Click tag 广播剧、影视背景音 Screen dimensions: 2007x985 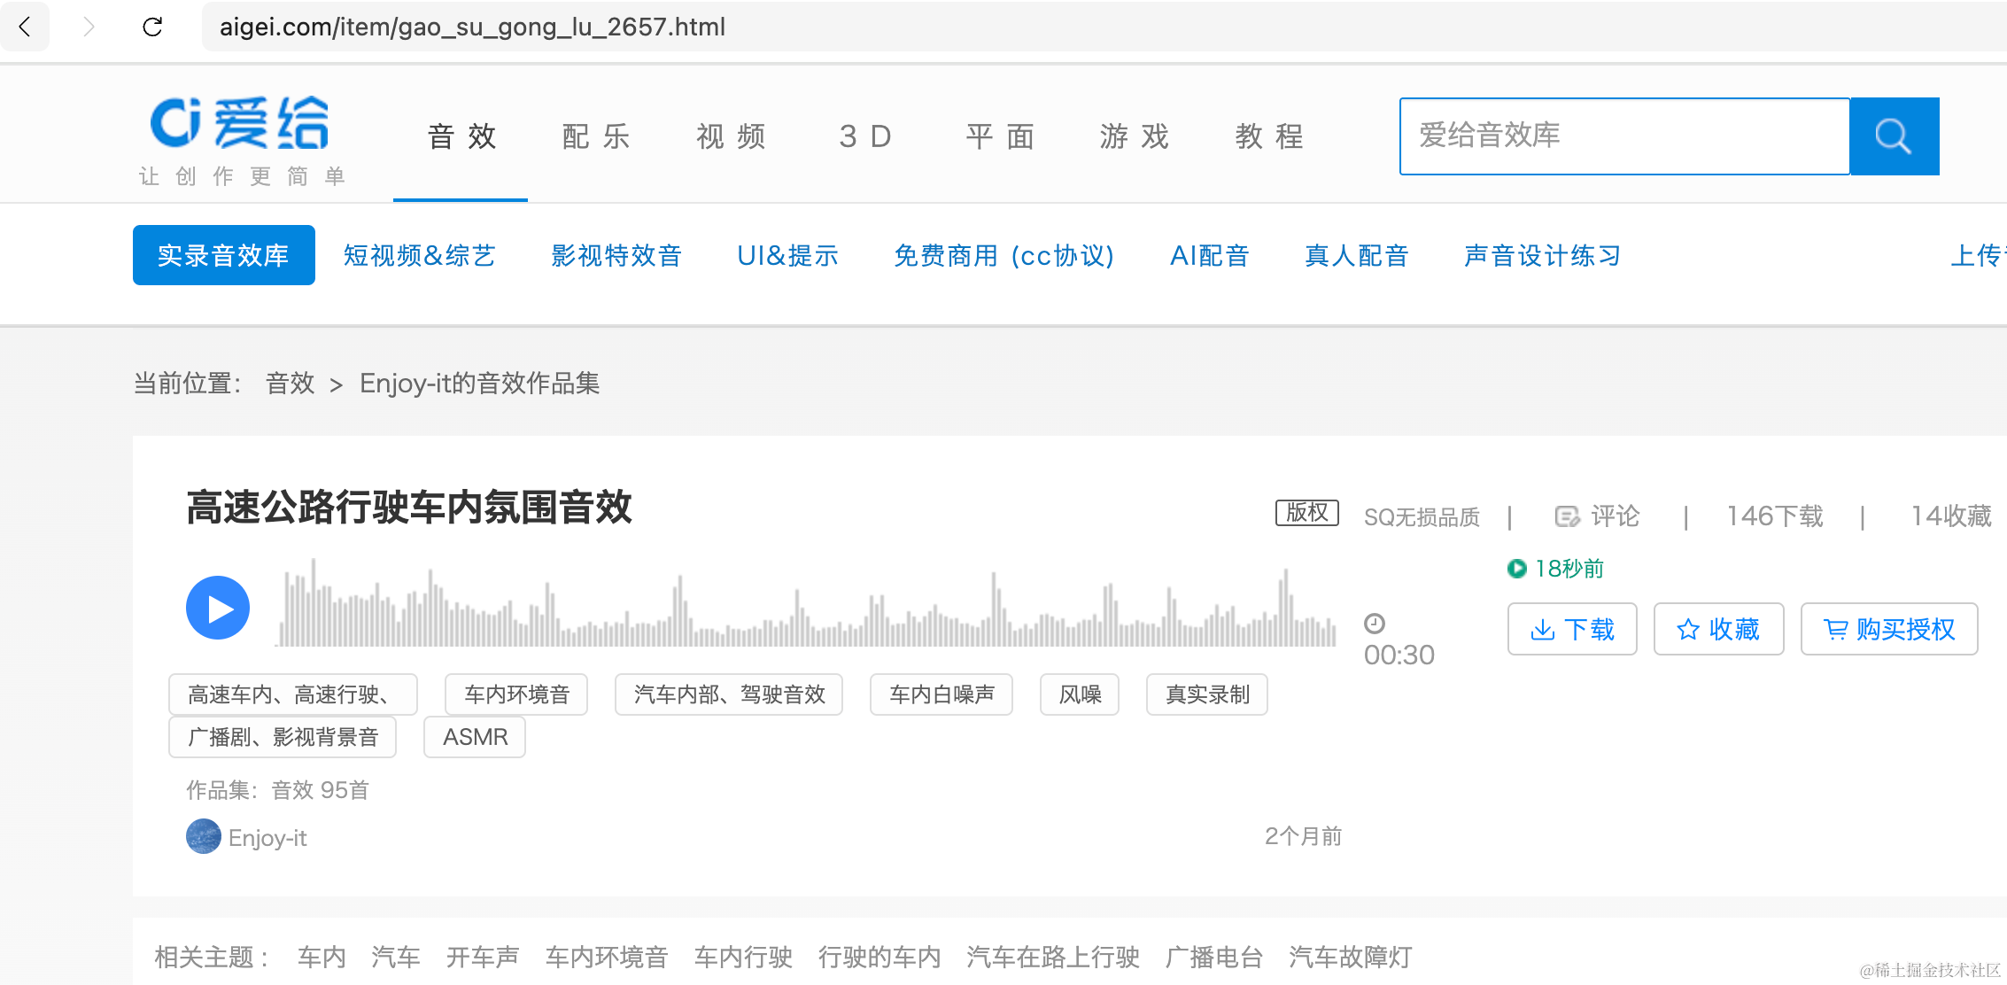(283, 737)
